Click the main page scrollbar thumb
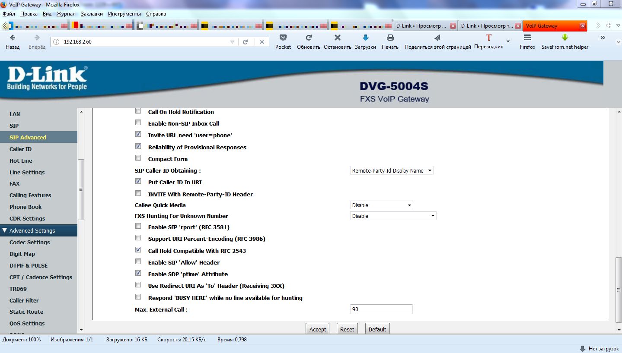The image size is (622, 353). click(619, 289)
